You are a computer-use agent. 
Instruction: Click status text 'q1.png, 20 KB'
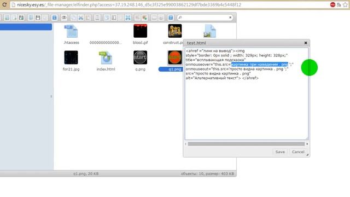pyautogui.click(x=86, y=173)
